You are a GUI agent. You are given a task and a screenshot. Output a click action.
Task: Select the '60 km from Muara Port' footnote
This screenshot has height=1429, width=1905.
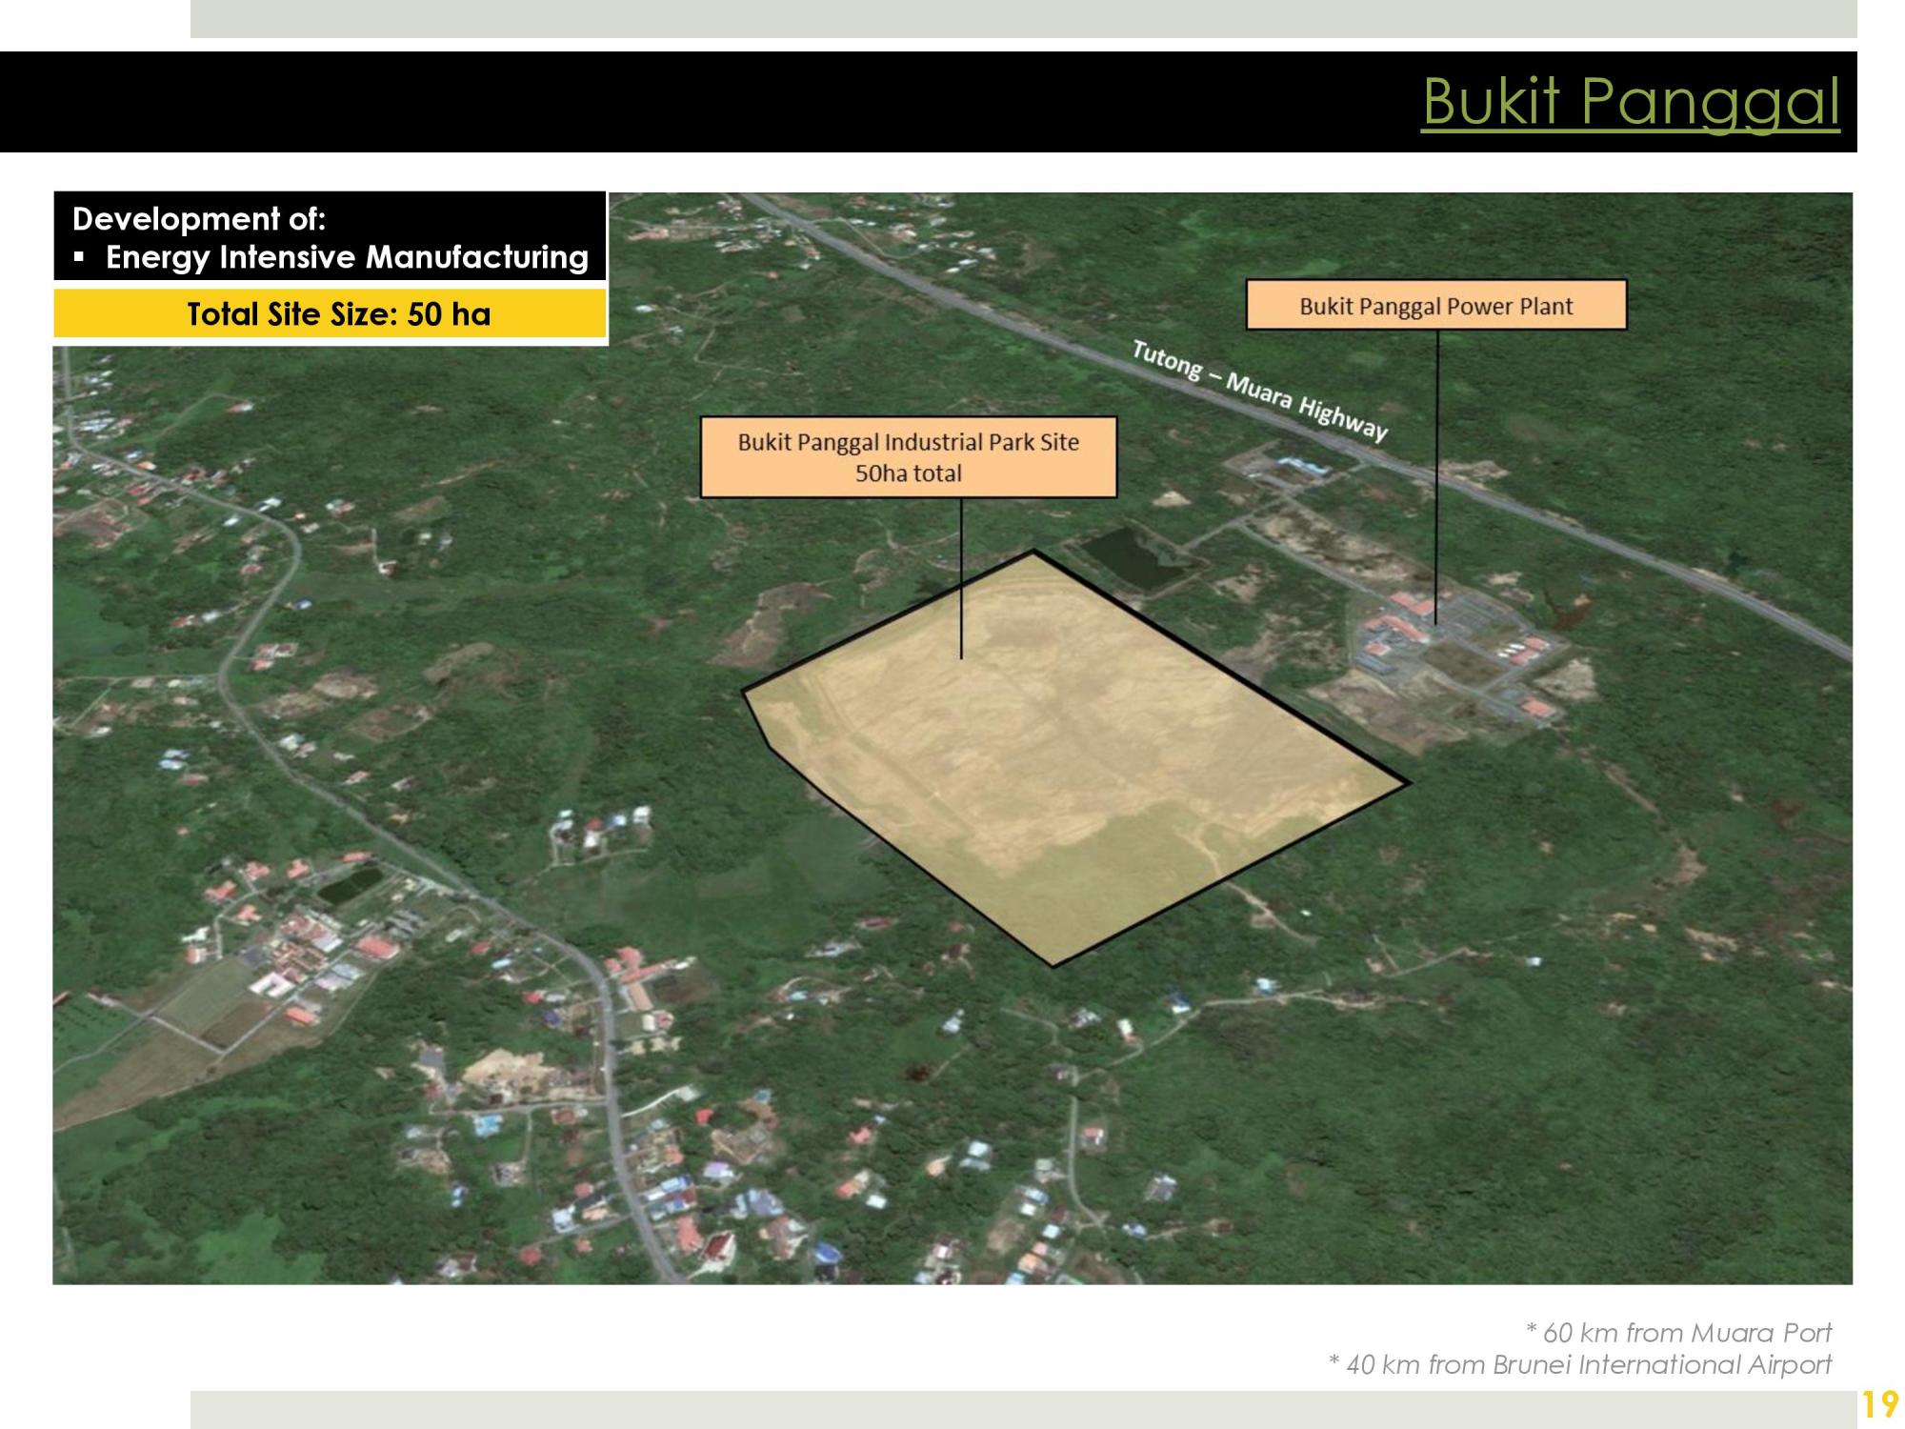[1678, 1332]
